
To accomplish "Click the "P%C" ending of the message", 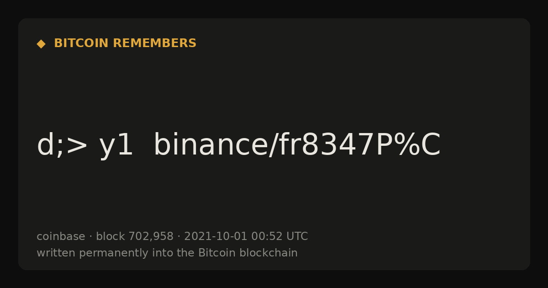I will [x=408, y=145].
